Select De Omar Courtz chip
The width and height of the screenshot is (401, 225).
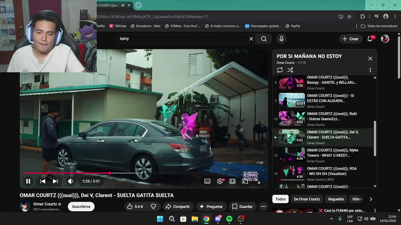point(307,199)
